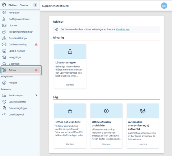Screen dimensions: 172x156
Task: Click the Advisor medal icon
Action: pos(4,70)
